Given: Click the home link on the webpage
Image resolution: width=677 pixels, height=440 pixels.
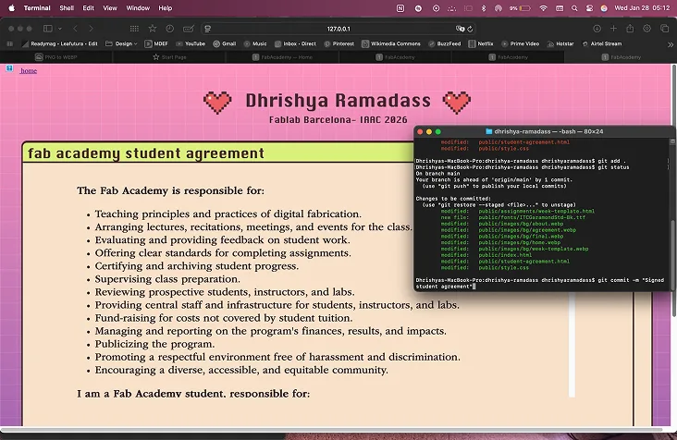Looking at the screenshot, I should (x=29, y=71).
